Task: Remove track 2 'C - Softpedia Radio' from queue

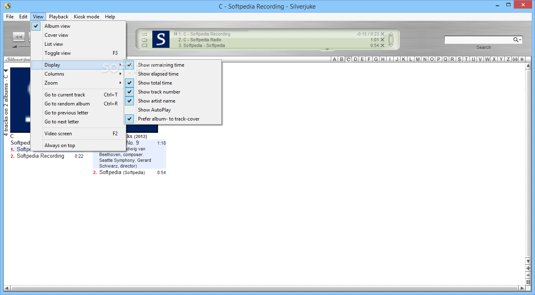Action: 383,40
